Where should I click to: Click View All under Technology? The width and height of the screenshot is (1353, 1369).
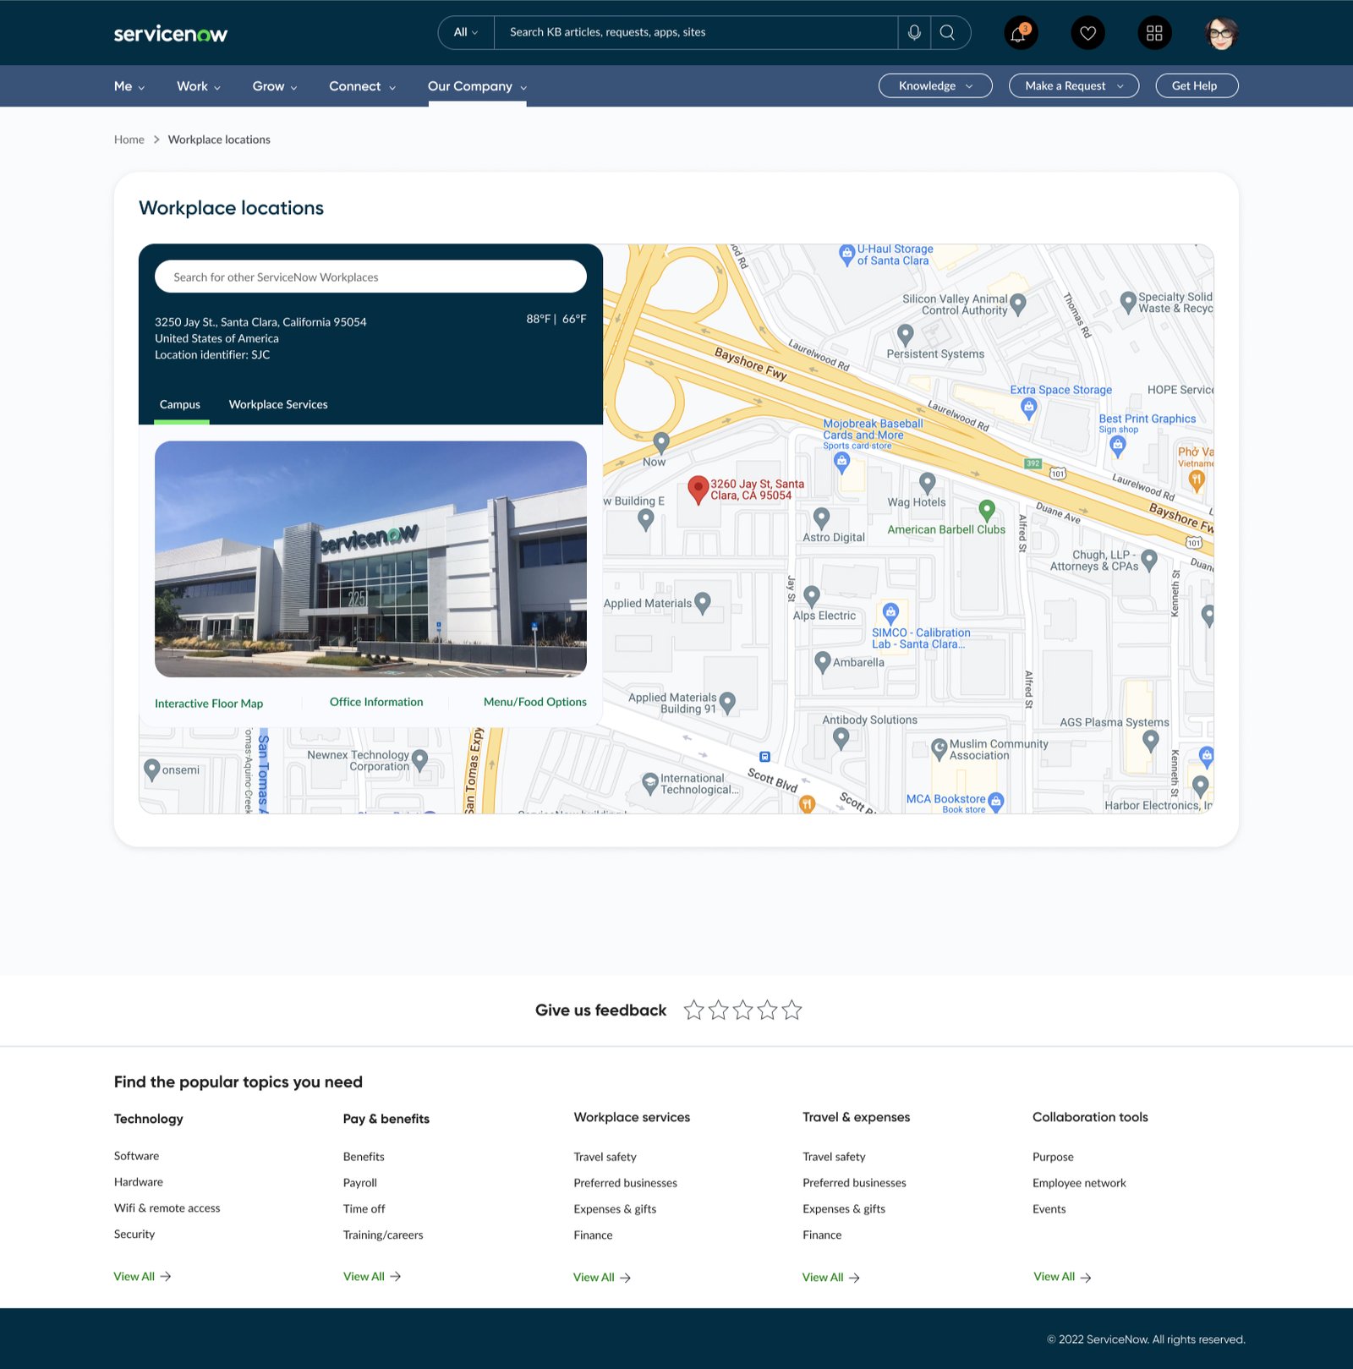tap(142, 1276)
